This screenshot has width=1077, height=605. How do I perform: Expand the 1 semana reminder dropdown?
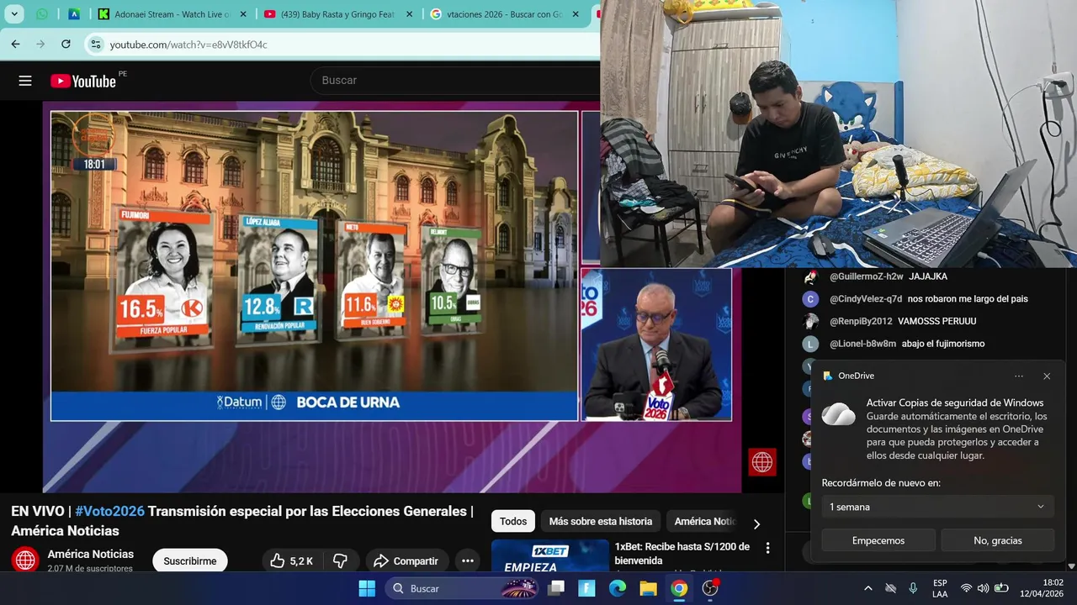pyautogui.click(x=938, y=507)
